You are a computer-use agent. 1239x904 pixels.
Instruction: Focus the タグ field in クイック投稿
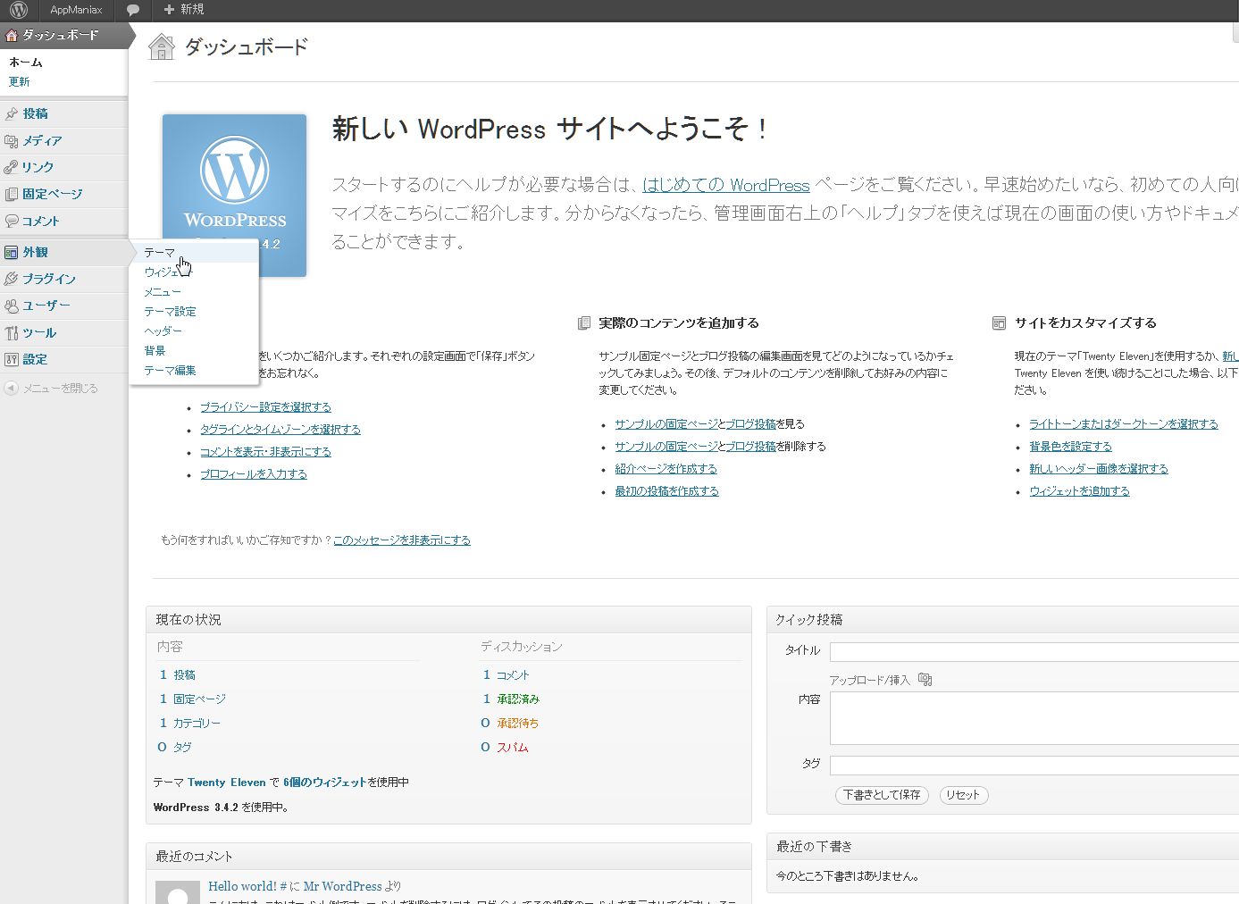tap(1034, 765)
